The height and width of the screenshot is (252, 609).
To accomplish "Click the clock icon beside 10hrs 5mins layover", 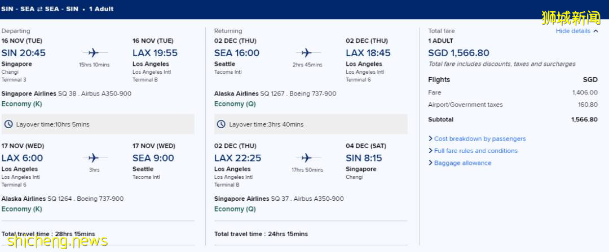I will 8,124.
